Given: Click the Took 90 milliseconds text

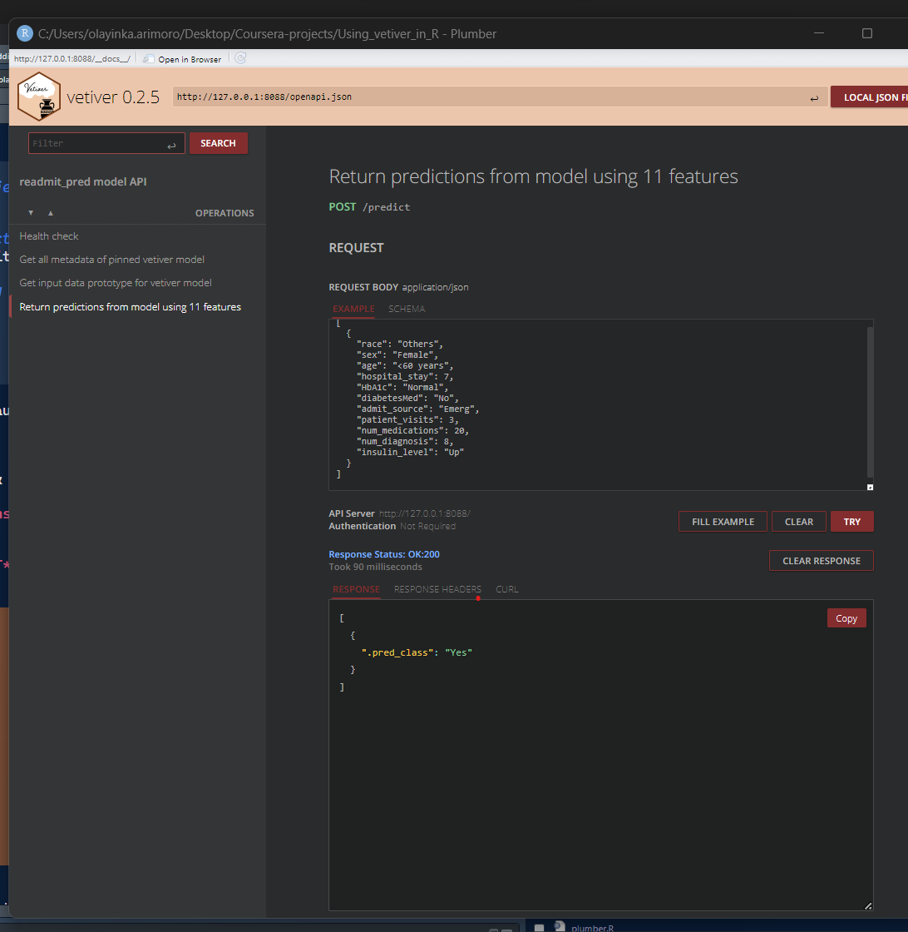Looking at the screenshot, I should [x=375, y=567].
